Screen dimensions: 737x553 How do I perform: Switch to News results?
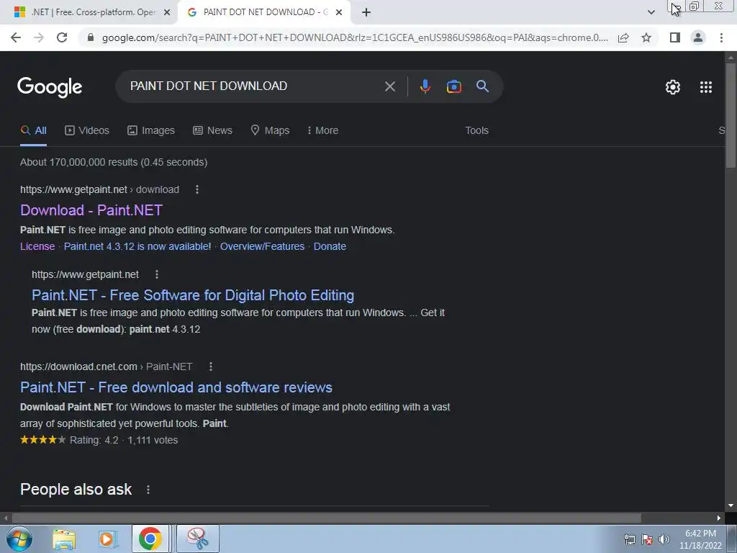212,130
